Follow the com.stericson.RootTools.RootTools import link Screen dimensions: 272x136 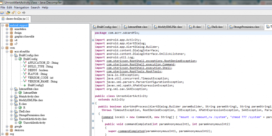pos(134,71)
